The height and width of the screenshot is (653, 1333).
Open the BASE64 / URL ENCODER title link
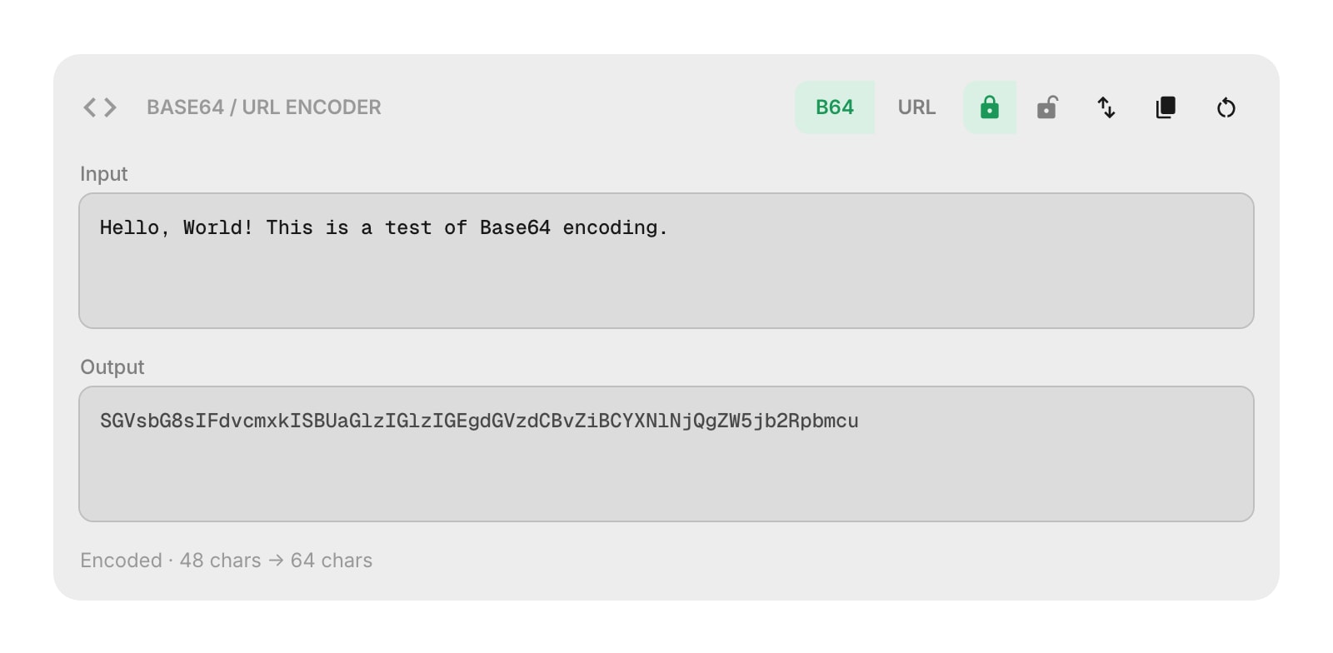click(x=264, y=107)
